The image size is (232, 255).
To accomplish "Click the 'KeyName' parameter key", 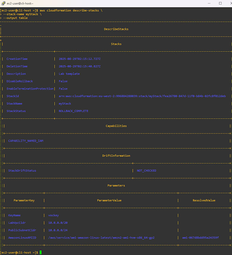I will (14, 215).
